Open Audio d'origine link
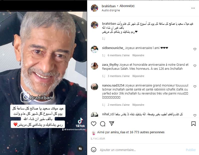Image resolution: width=199 pixels, height=155 pixels. (x=111, y=10)
